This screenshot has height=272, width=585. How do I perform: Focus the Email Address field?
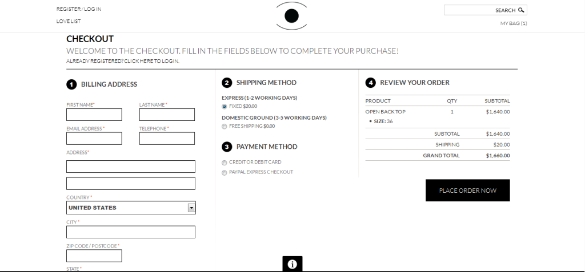click(x=94, y=138)
